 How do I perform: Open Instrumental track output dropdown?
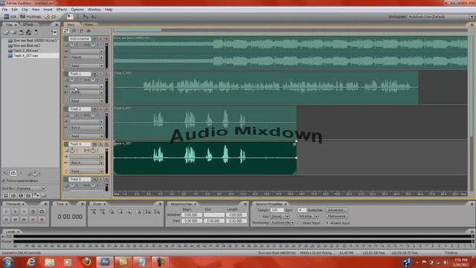tap(87, 57)
